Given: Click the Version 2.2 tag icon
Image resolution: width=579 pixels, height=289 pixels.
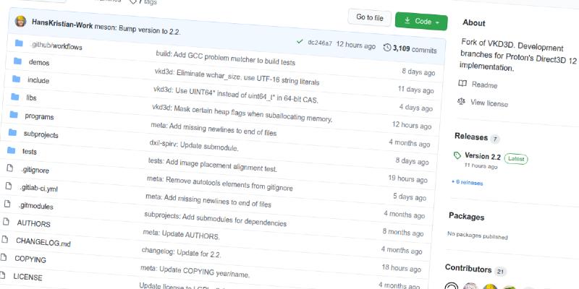Looking at the screenshot, I should point(457,155).
